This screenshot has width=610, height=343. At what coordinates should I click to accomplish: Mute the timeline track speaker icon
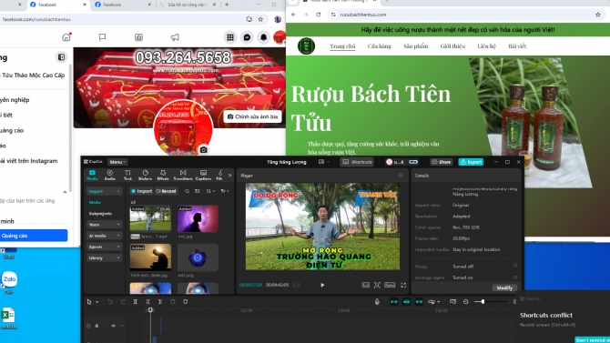pyautogui.click(x=113, y=326)
